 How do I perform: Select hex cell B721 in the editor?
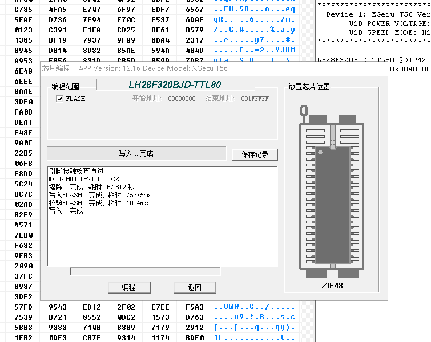click(58, 317)
